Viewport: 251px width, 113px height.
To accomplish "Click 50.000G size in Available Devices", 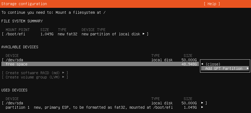I will 189,60.
